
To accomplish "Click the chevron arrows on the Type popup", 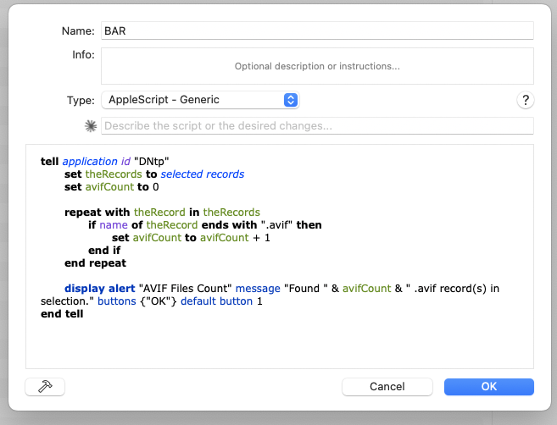I will pos(290,100).
